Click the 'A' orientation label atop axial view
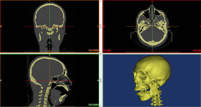The height and width of the screenshot is (107, 201). [152, 1]
